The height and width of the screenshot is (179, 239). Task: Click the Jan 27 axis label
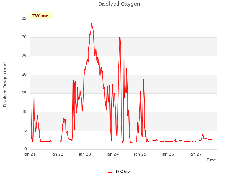(x=195, y=154)
